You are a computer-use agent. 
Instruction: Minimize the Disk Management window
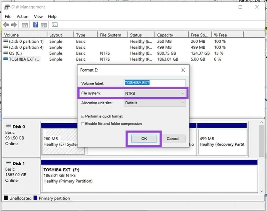click(224, 7)
